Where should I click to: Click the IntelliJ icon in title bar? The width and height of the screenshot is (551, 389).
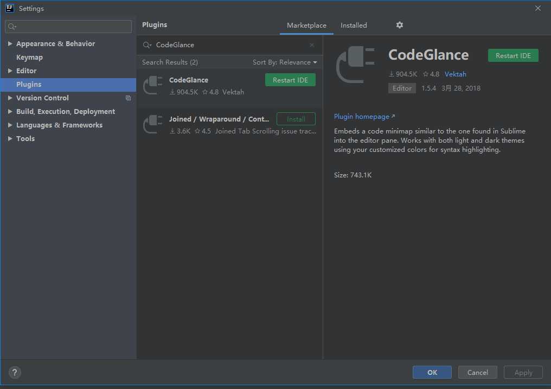click(x=9, y=8)
